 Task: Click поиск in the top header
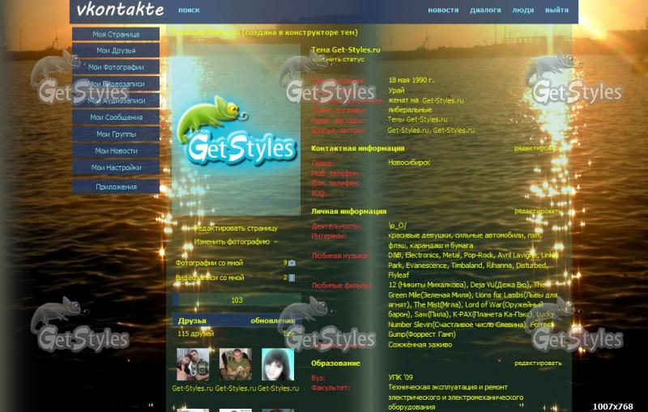[x=189, y=11]
